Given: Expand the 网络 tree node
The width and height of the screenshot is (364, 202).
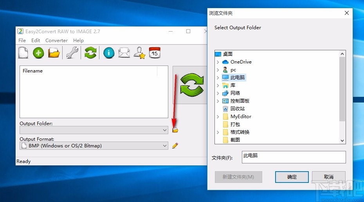Looking at the screenshot, I should point(218,93).
